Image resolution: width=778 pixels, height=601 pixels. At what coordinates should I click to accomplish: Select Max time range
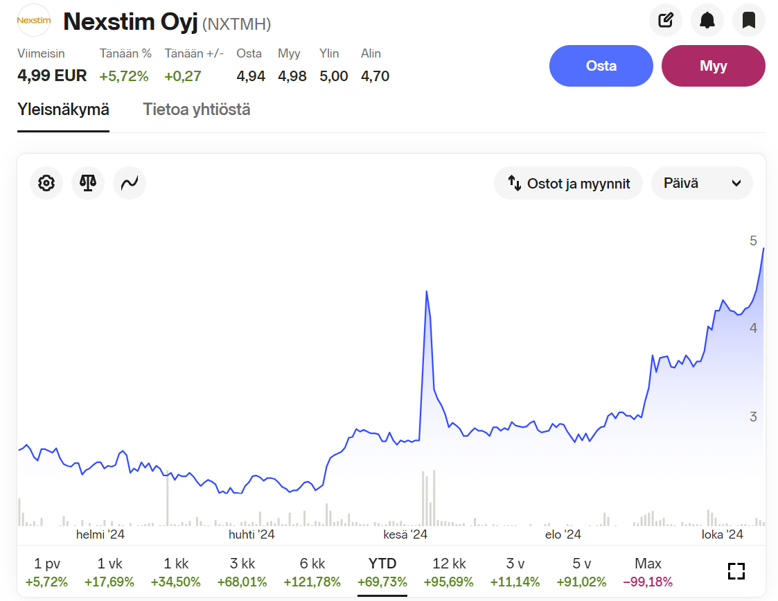pyautogui.click(x=648, y=572)
